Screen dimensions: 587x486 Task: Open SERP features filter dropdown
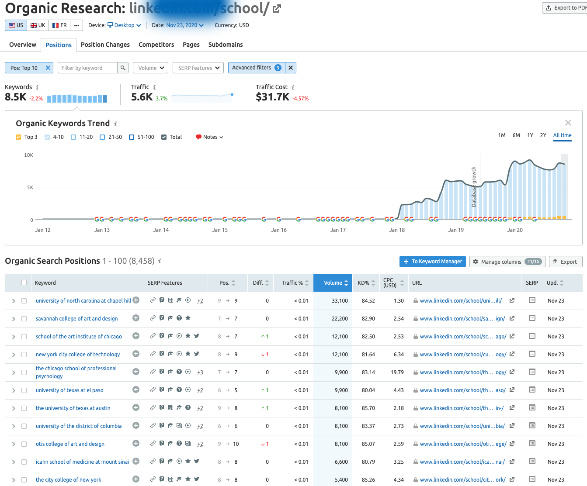[x=198, y=68]
